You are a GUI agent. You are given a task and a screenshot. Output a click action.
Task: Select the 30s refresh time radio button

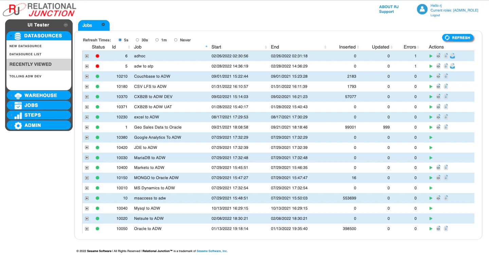tap(137, 40)
